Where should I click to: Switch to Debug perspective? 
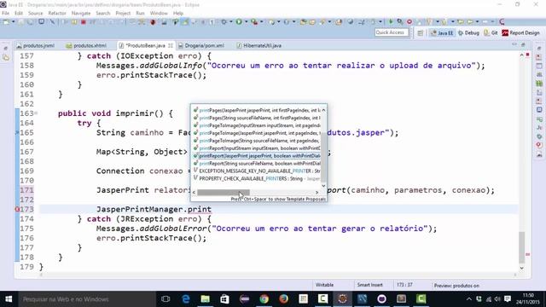point(468,33)
